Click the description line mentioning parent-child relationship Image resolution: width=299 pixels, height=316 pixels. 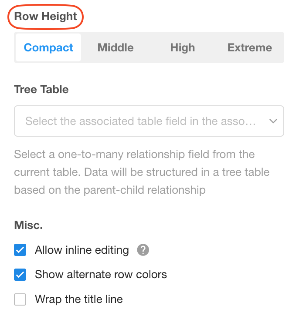point(109,190)
